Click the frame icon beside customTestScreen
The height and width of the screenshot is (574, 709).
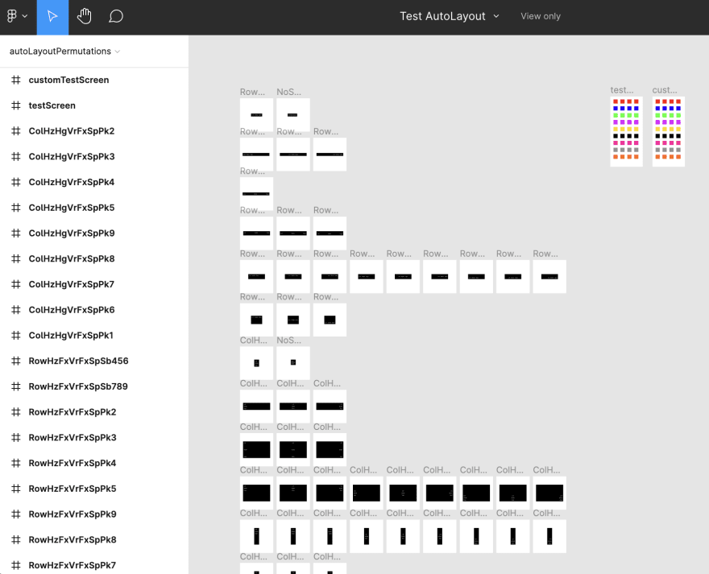point(16,80)
